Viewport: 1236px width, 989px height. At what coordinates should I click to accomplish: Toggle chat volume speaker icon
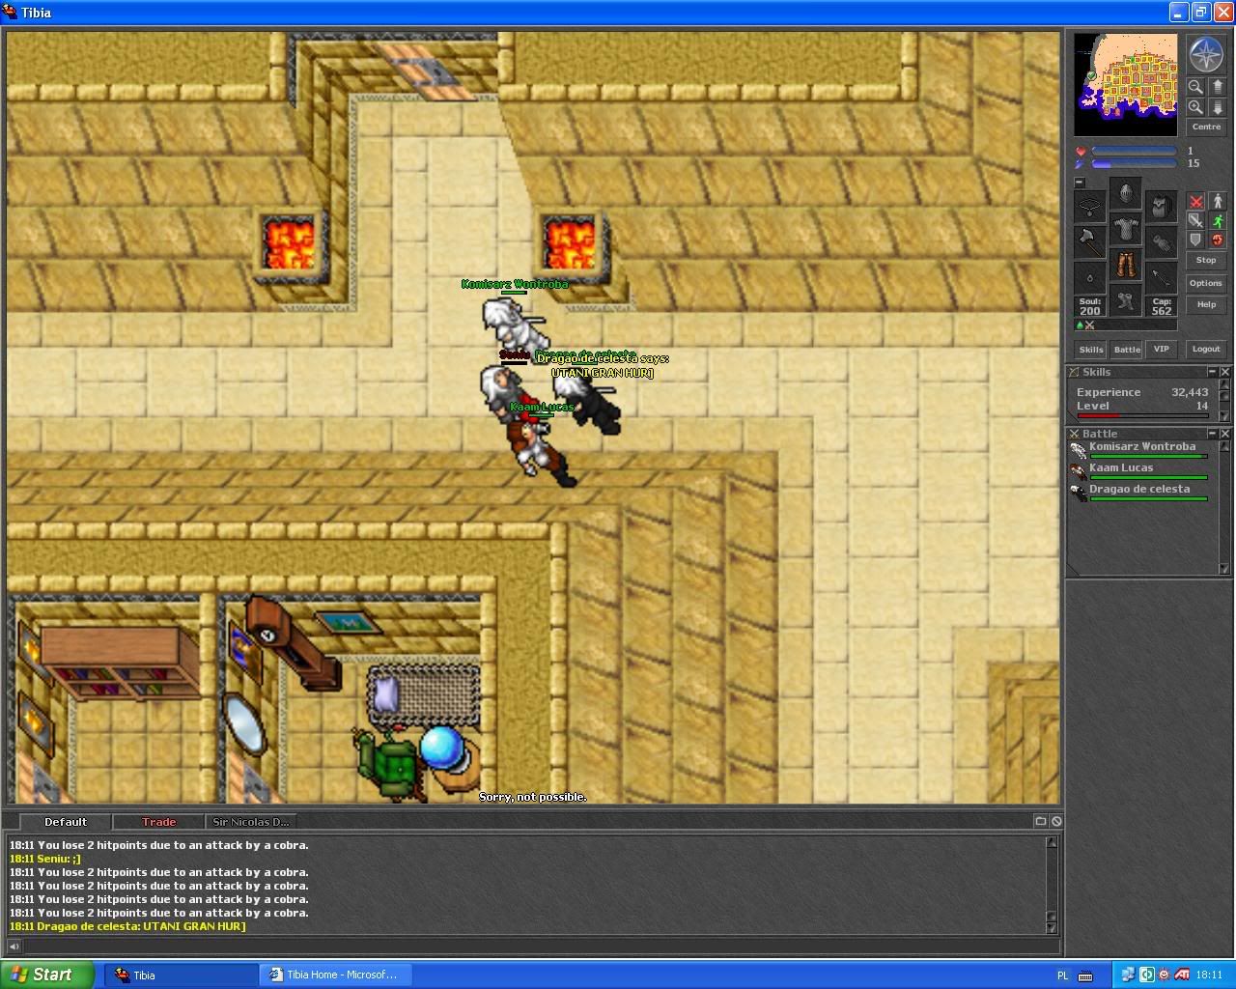click(14, 947)
